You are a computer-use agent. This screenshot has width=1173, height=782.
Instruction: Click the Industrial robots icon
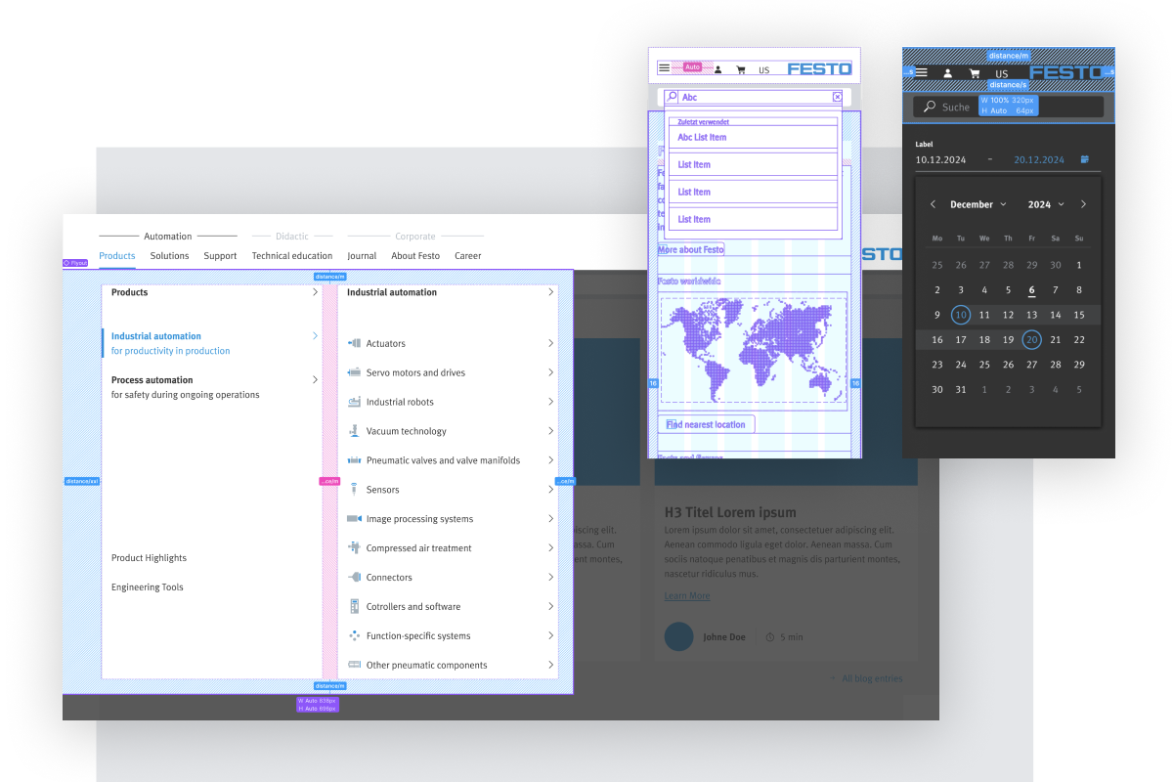(x=354, y=402)
